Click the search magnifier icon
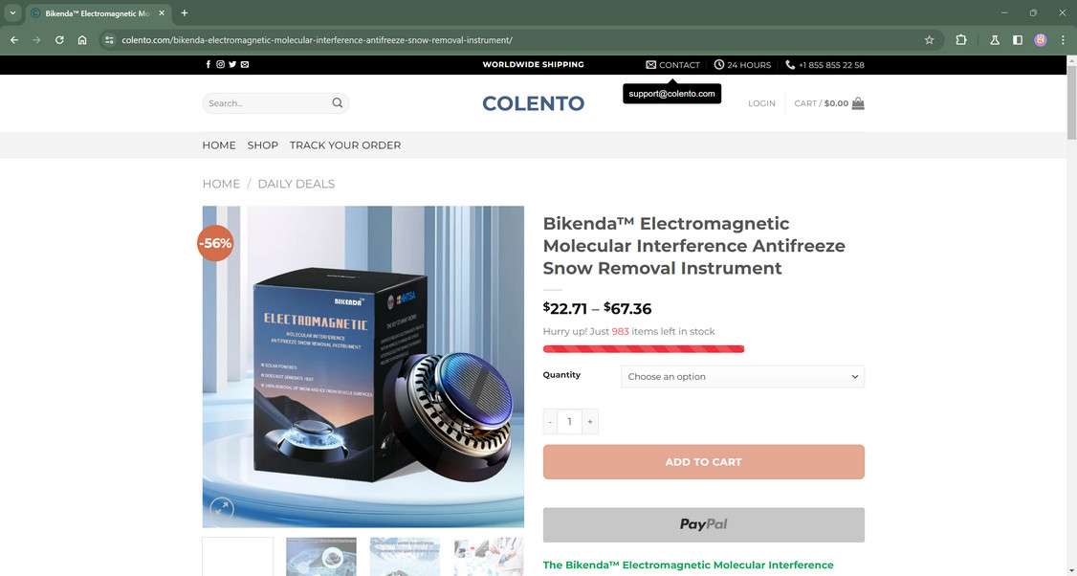This screenshot has width=1077, height=576. click(338, 103)
